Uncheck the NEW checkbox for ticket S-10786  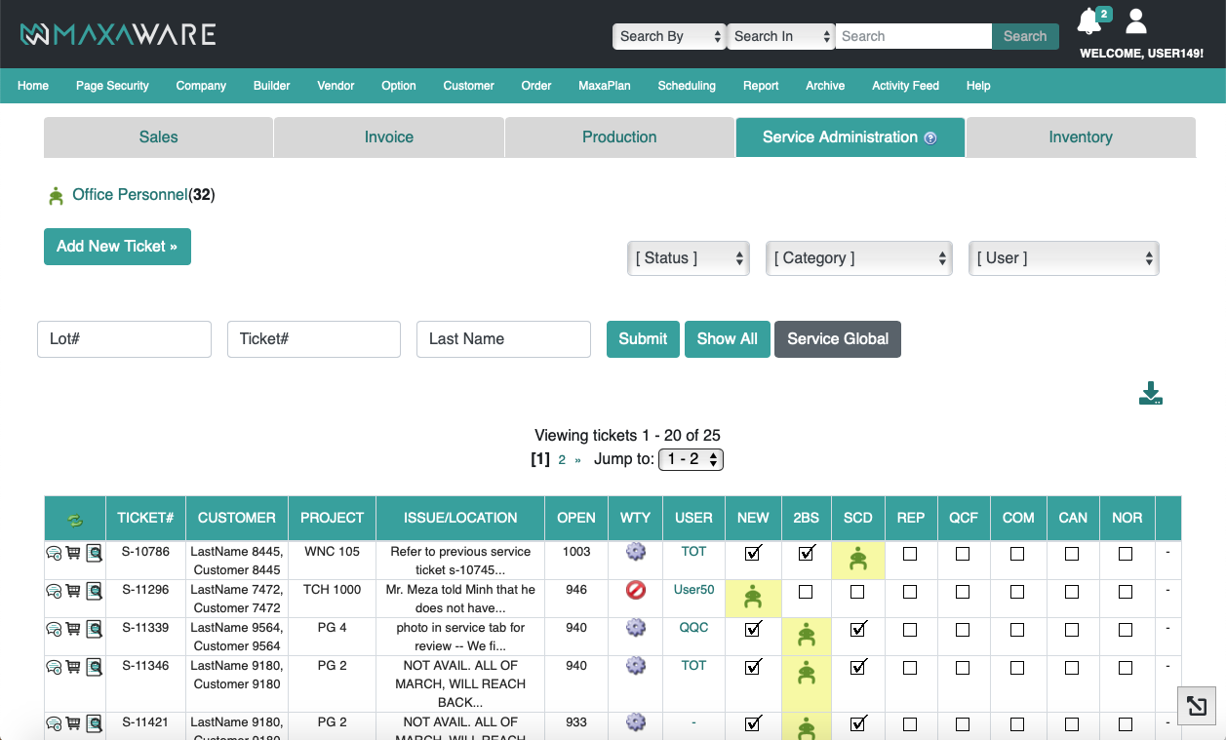pos(753,553)
